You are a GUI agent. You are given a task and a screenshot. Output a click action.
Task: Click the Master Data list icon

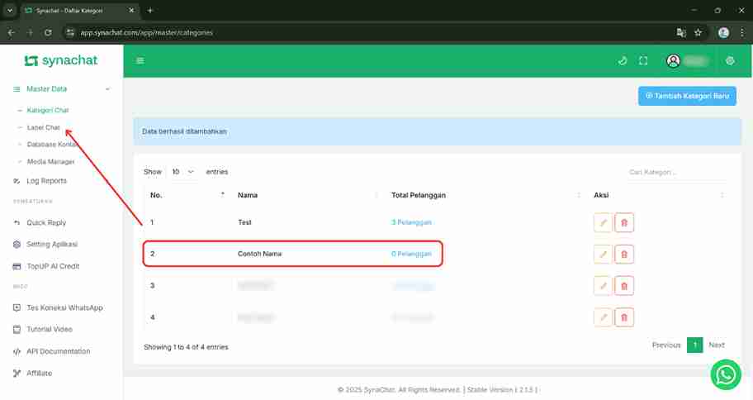point(17,89)
